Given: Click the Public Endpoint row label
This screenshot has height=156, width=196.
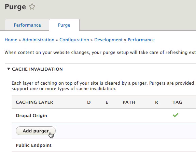Looking at the screenshot, I should coord(33,145).
